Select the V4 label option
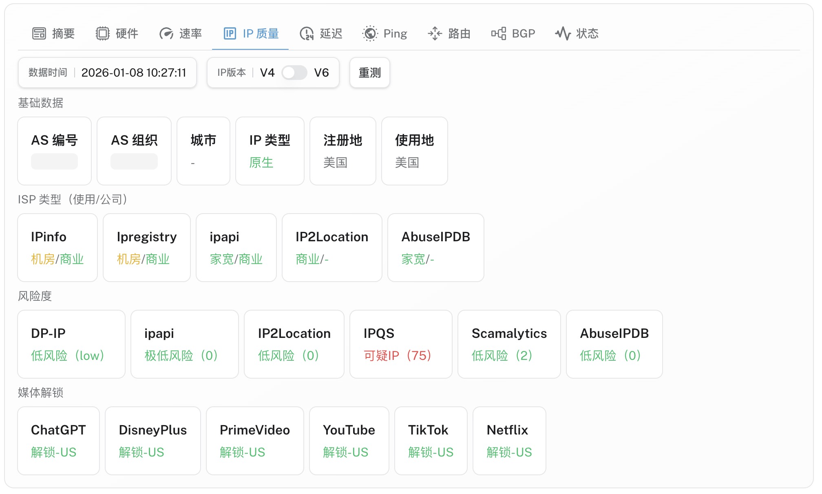Image resolution: width=822 pixels, height=494 pixels. (x=267, y=73)
